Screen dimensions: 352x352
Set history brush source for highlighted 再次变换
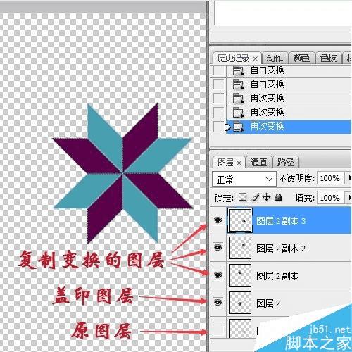coord(218,127)
